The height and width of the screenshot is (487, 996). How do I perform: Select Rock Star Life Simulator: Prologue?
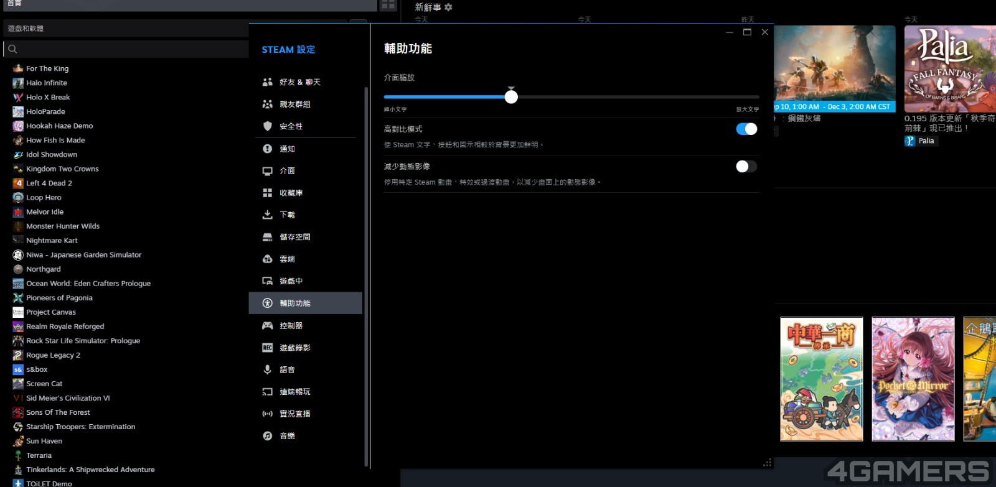coord(83,340)
